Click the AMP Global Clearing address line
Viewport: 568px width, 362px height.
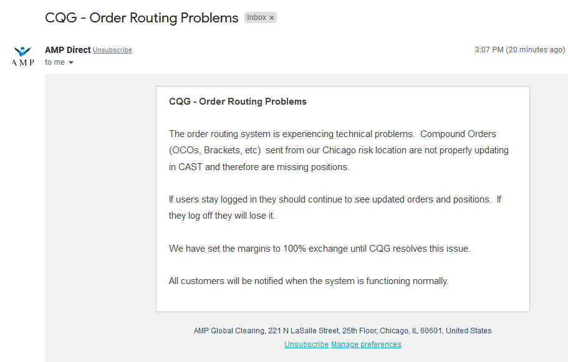point(342,331)
